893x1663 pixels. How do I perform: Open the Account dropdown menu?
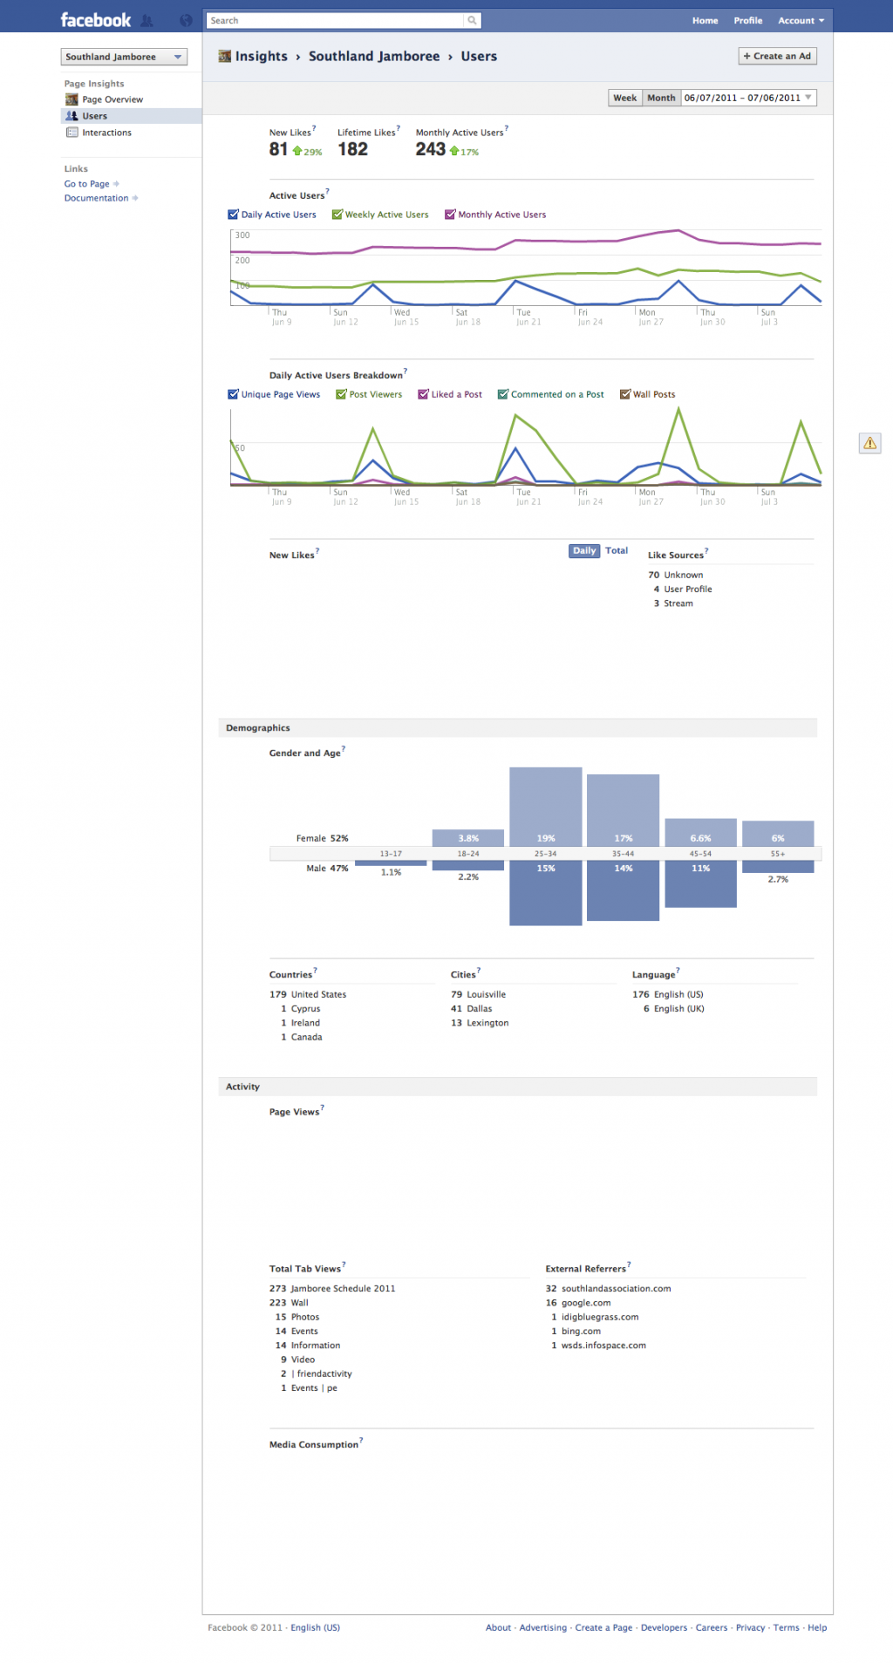point(801,20)
